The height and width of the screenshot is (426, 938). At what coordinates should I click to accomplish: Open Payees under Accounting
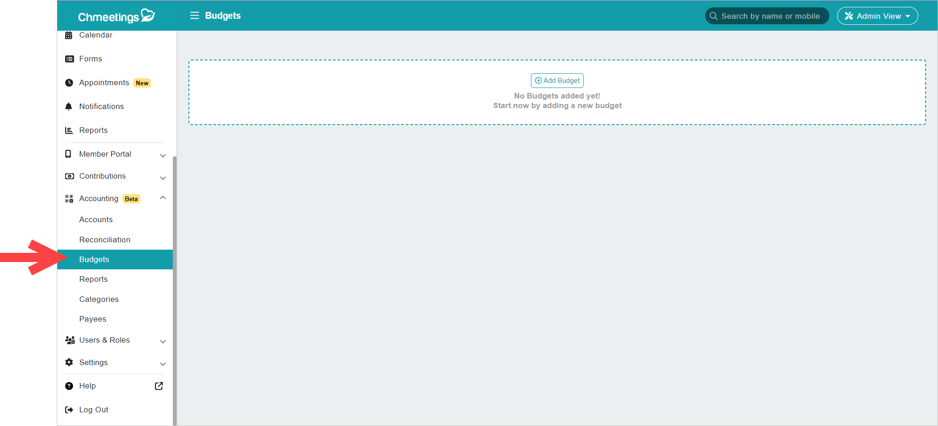(x=93, y=319)
